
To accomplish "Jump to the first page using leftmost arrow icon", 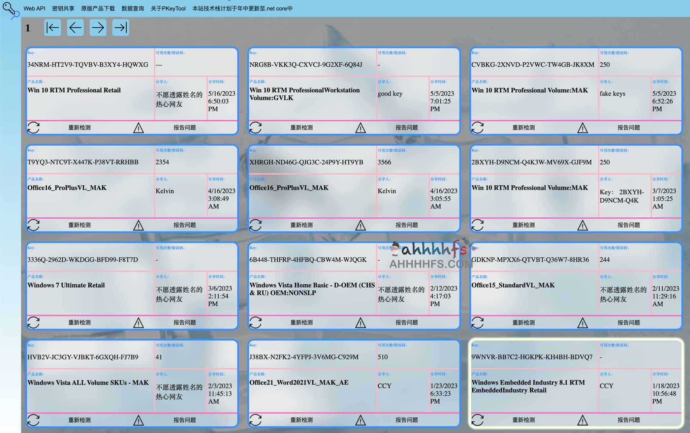I will pyautogui.click(x=53, y=28).
